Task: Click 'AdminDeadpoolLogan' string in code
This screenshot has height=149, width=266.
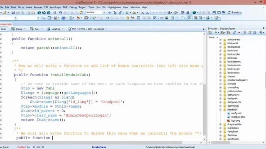Action: point(86,115)
